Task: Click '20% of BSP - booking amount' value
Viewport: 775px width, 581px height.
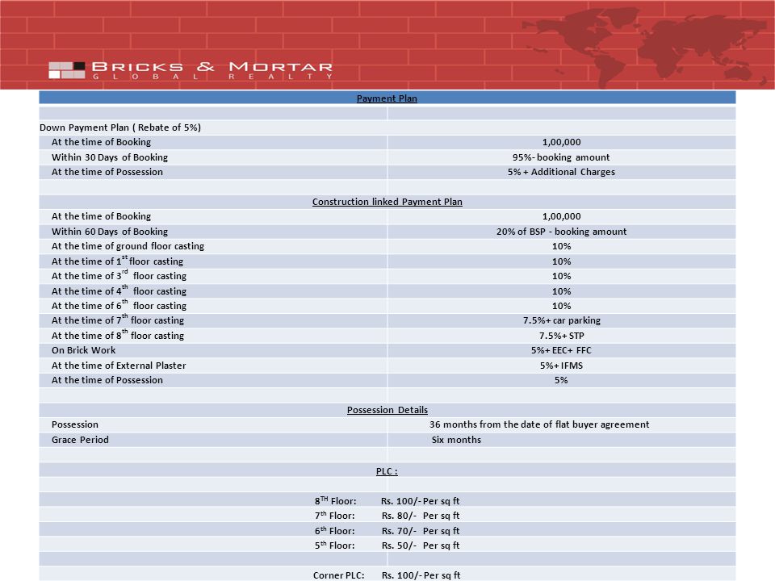Action: point(562,232)
